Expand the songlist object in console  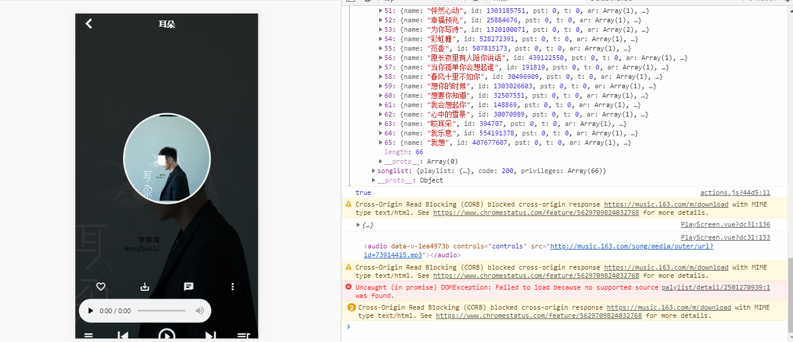[373, 170]
